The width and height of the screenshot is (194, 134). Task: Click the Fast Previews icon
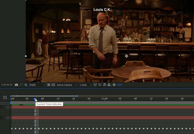click(x=100, y=85)
